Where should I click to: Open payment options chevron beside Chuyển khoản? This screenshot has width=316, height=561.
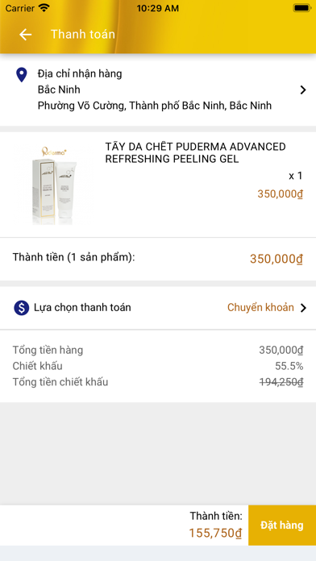(x=303, y=308)
